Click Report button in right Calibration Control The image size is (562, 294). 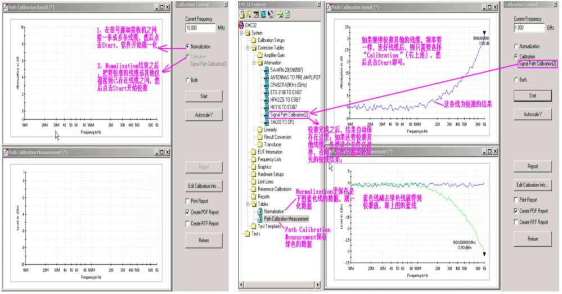[533, 166]
